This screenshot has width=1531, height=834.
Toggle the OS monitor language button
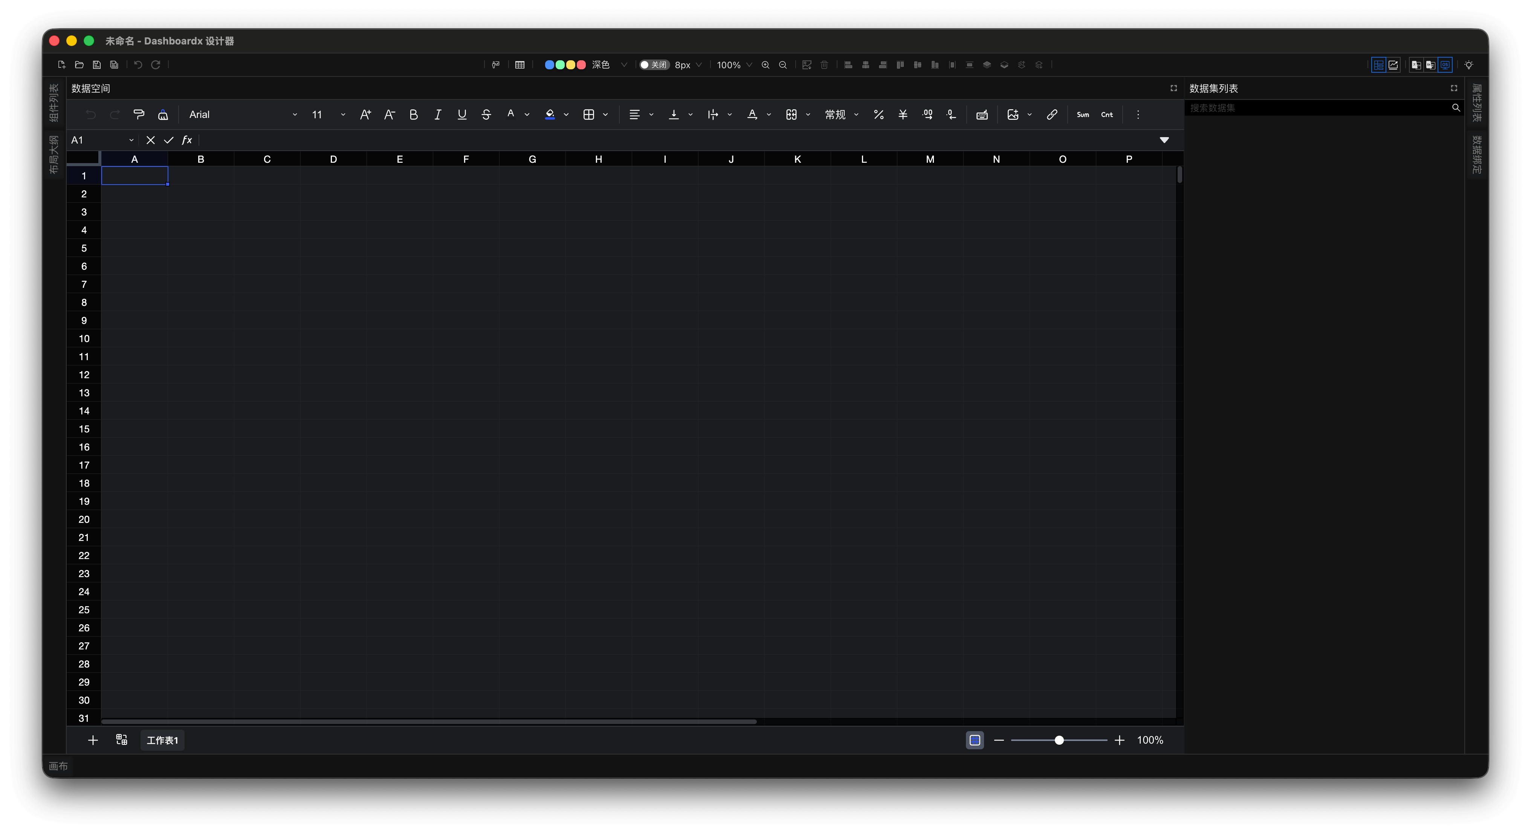(x=1445, y=65)
